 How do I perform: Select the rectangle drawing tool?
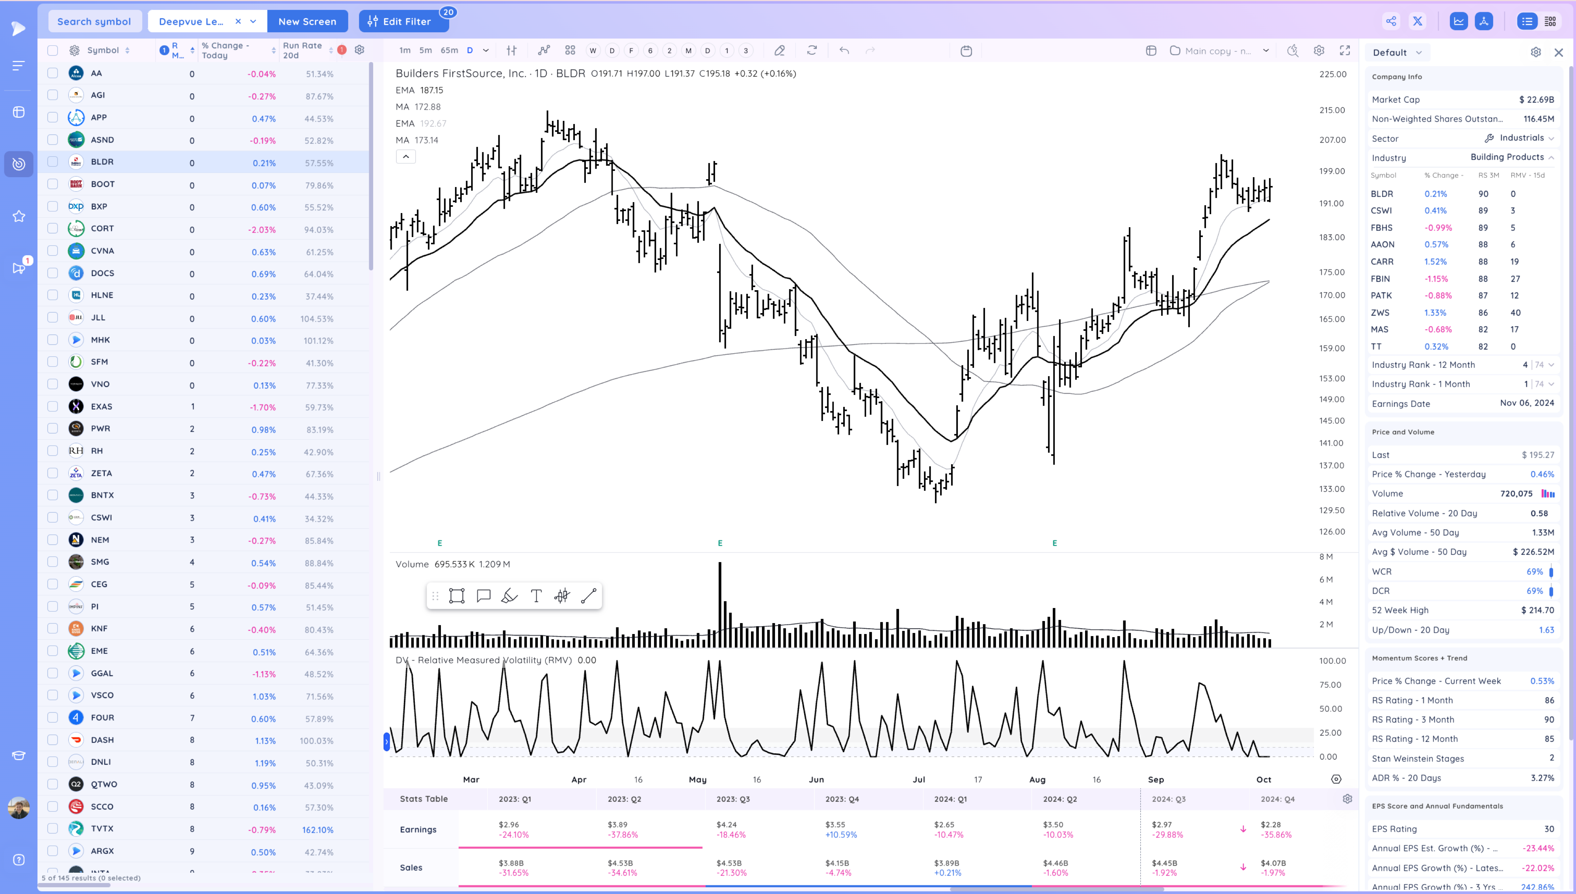(456, 595)
